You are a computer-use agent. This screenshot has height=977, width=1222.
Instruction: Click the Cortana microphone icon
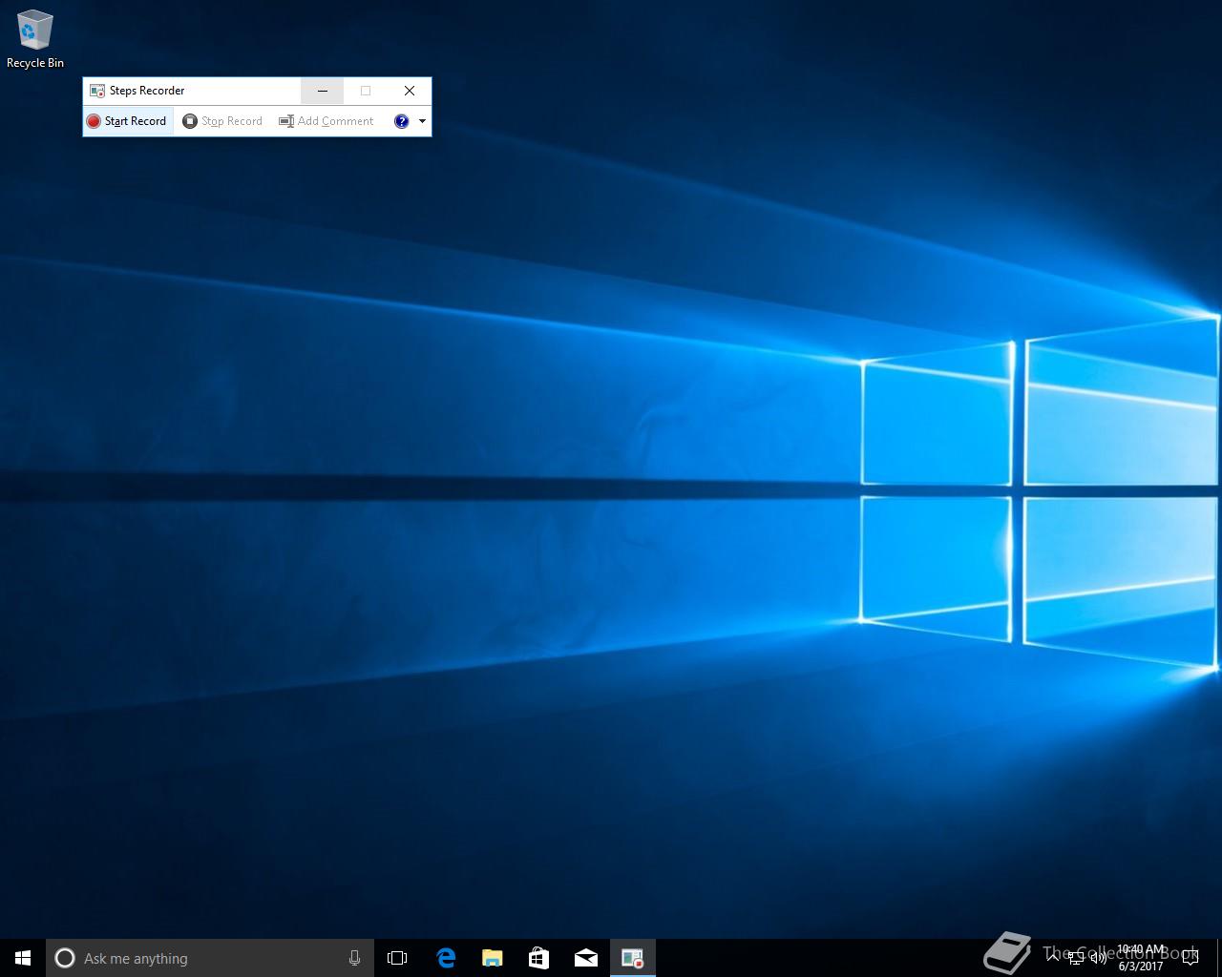point(354,958)
